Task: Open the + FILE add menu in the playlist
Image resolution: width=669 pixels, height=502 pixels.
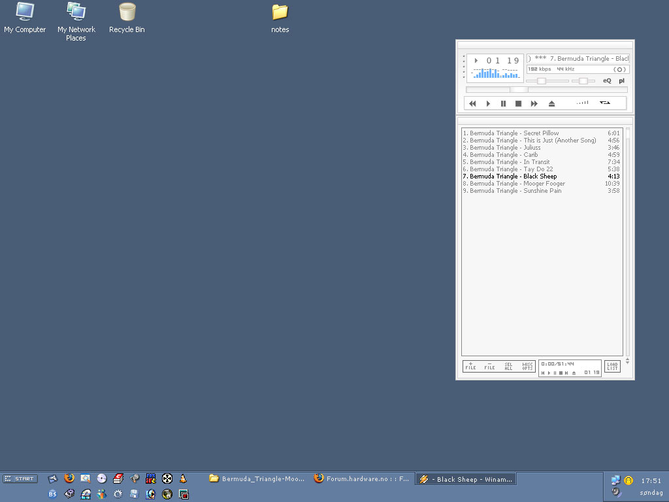Action: [x=470, y=366]
